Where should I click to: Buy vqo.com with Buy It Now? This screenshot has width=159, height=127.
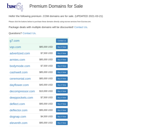62,47
